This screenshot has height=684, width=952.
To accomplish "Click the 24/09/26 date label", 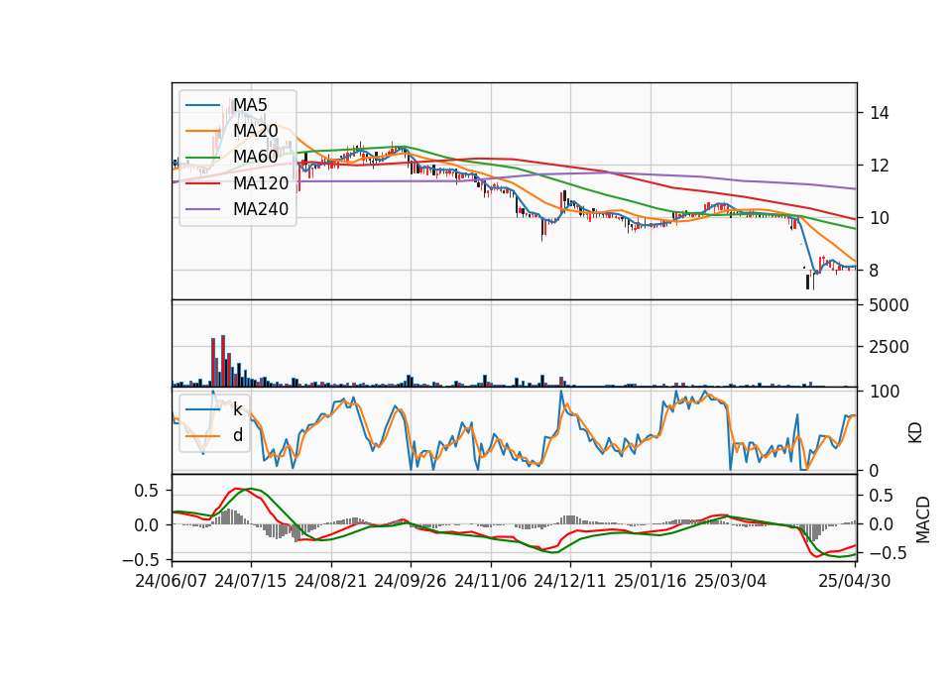I will (411, 581).
